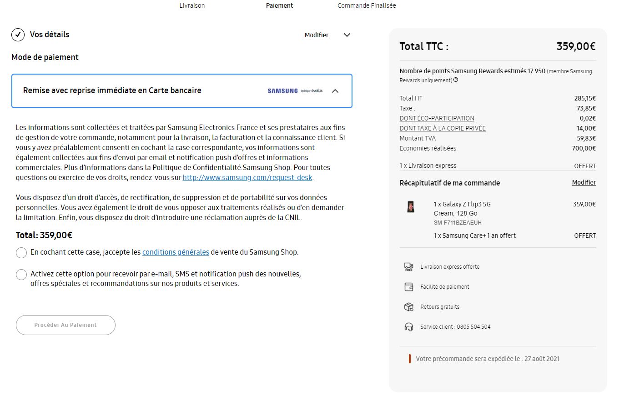Click the Mode de paiement heading
624x396 pixels.
(x=45, y=57)
